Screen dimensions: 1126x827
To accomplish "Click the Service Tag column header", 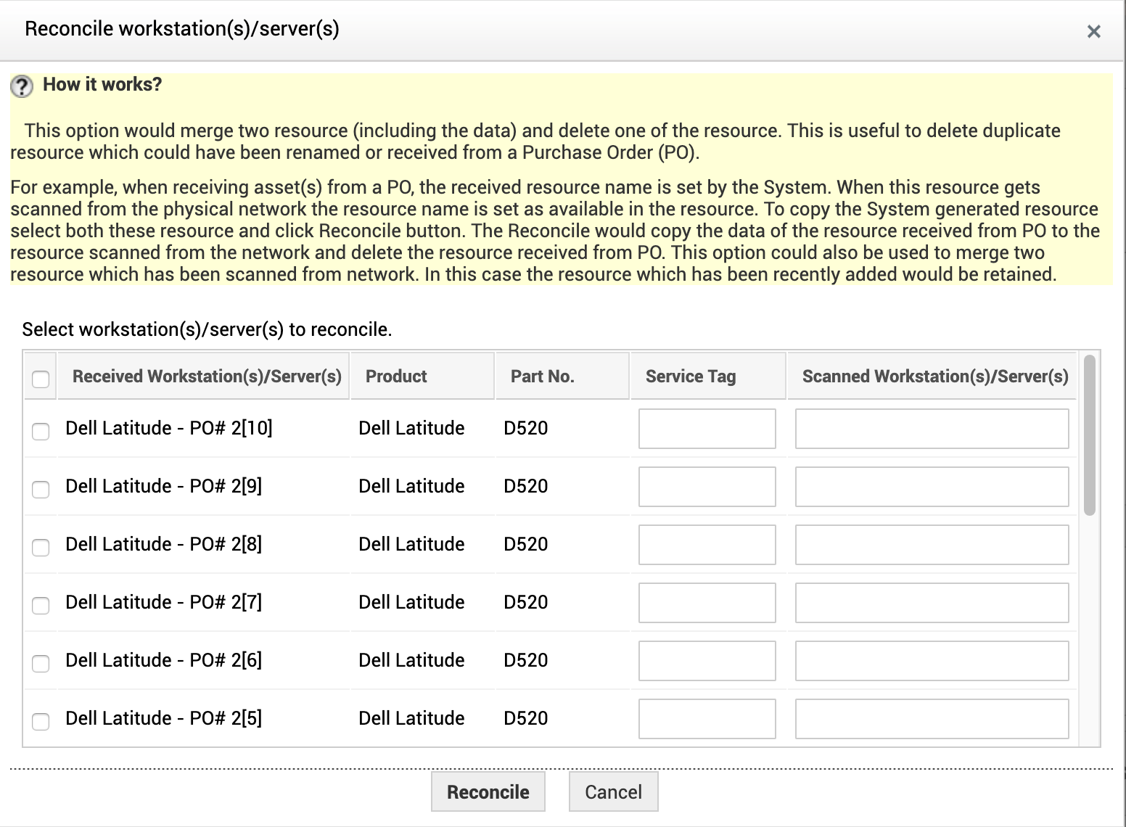I will pos(690,377).
